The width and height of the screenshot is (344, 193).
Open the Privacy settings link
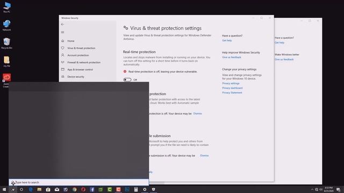click(231, 84)
